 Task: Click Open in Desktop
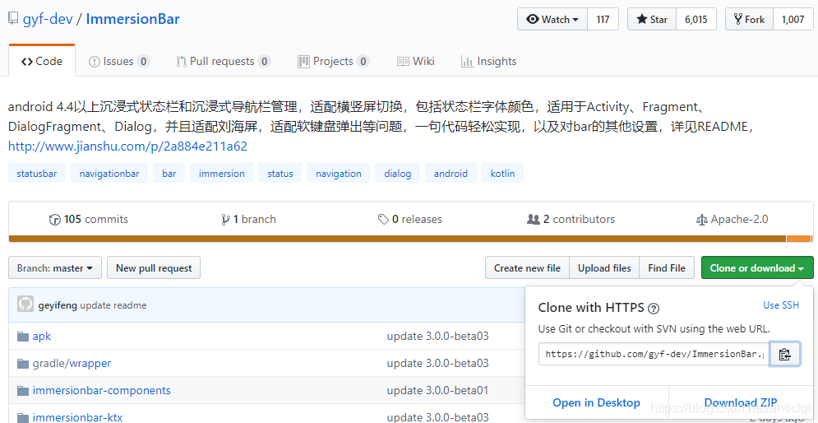tap(596, 402)
